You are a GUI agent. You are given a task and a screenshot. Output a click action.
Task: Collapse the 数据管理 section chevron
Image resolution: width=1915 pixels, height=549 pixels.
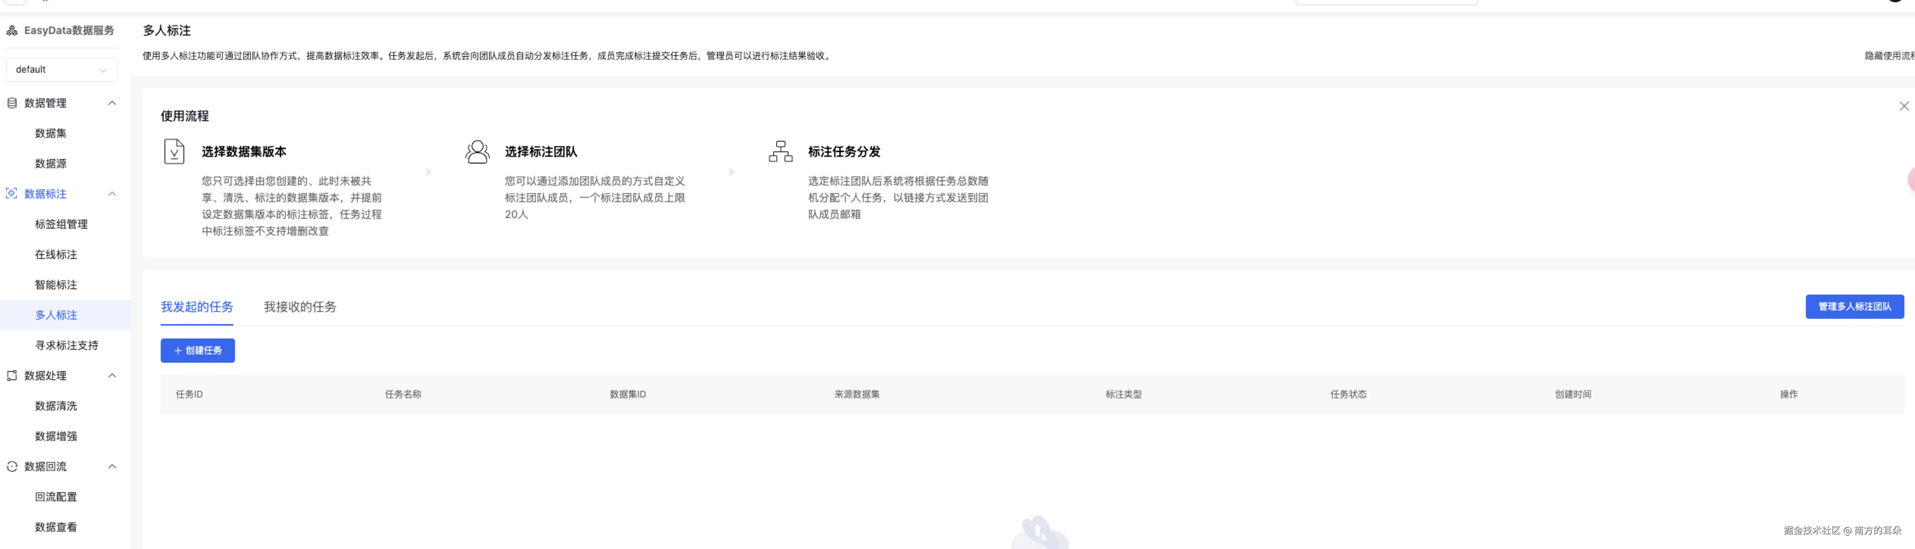coord(112,103)
